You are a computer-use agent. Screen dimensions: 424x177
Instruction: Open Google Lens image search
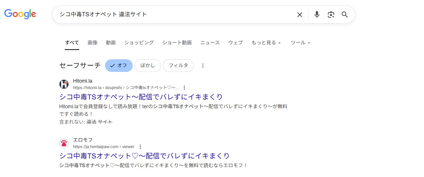point(331,14)
